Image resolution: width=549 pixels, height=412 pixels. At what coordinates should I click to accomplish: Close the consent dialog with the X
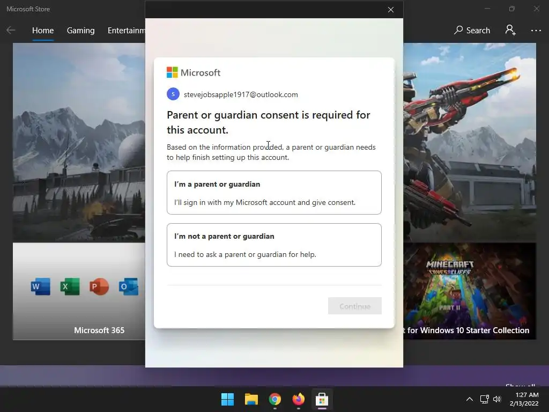[391, 10]
